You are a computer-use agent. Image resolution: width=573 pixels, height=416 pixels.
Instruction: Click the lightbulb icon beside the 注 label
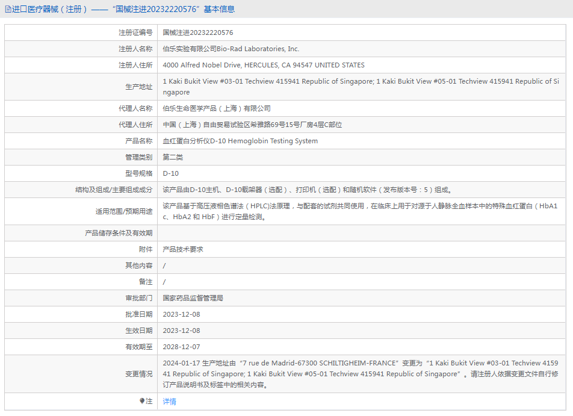click(x=142, y=401)
